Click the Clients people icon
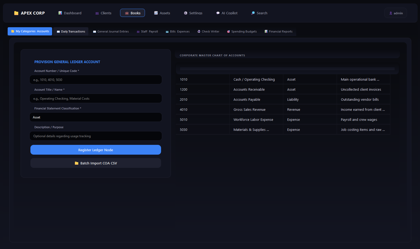This screenshot has width=420, height=249. click(97, 13)
